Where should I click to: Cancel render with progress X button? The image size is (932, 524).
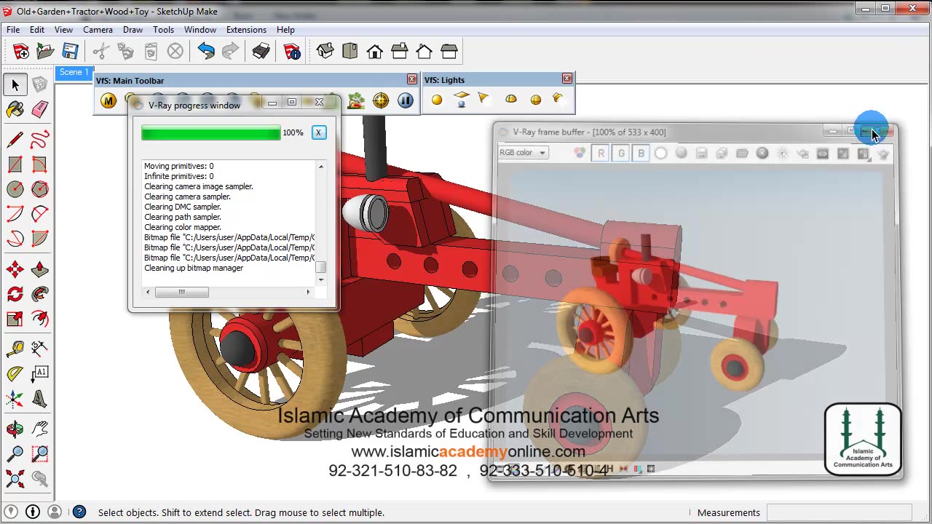318,132
